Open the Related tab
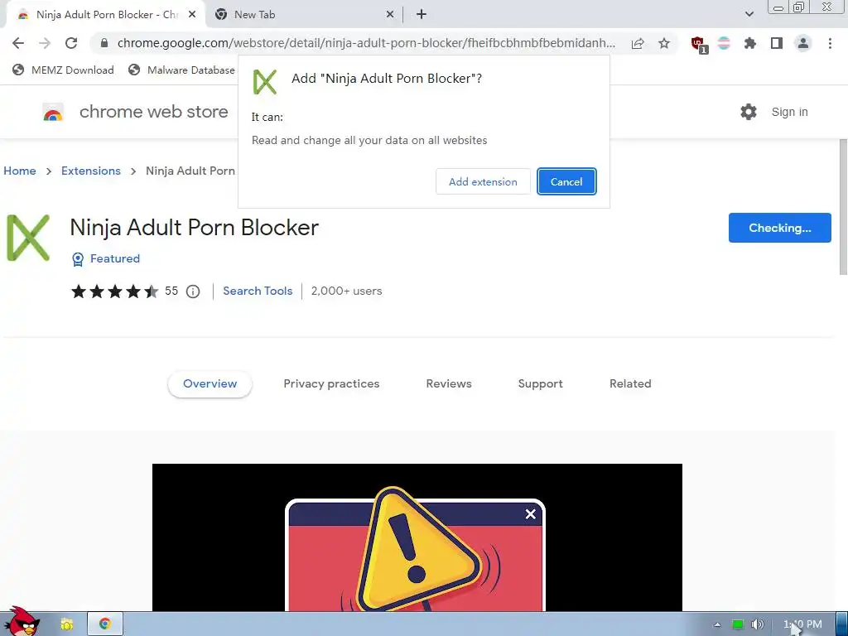Screen dimensions: 848x636 (630, 384)
